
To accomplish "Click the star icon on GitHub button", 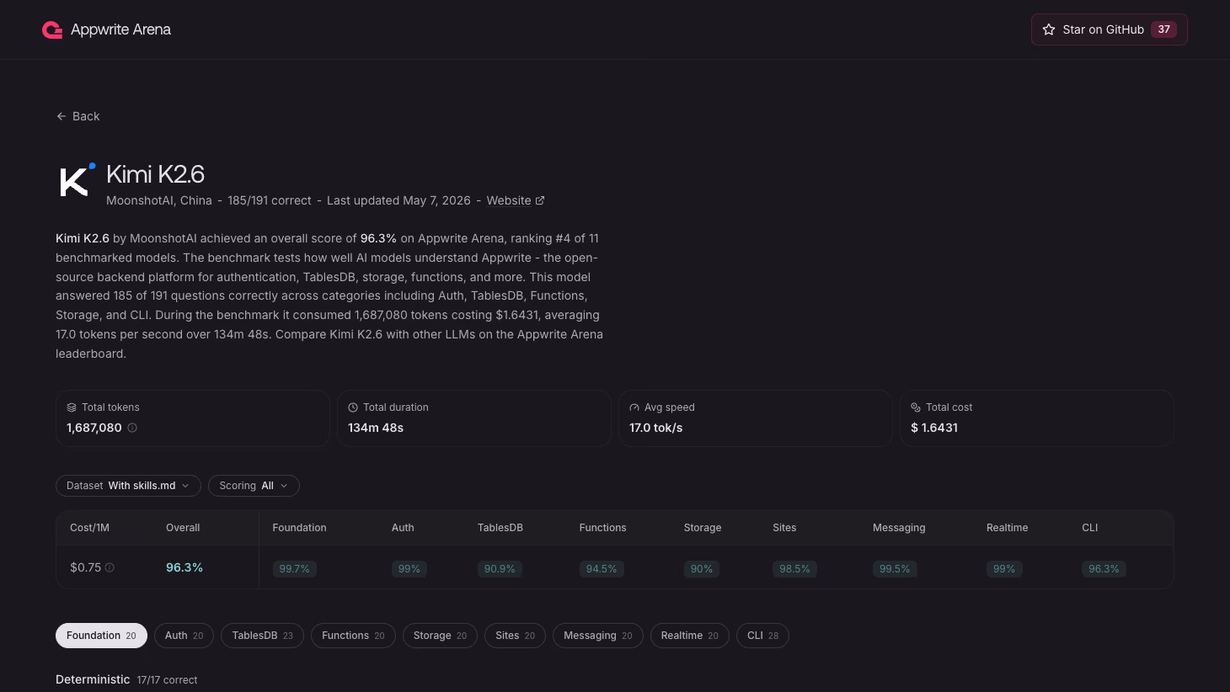I will coord(1049,29).
